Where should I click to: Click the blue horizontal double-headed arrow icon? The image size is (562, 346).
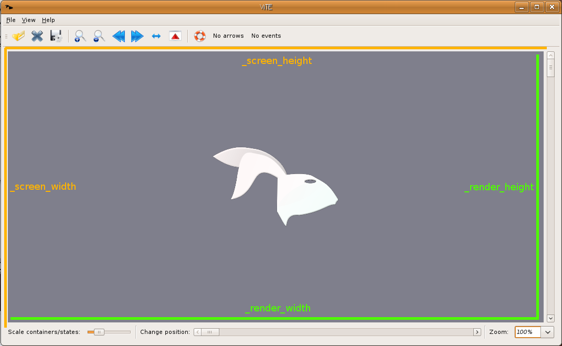(x=156, y=36)
